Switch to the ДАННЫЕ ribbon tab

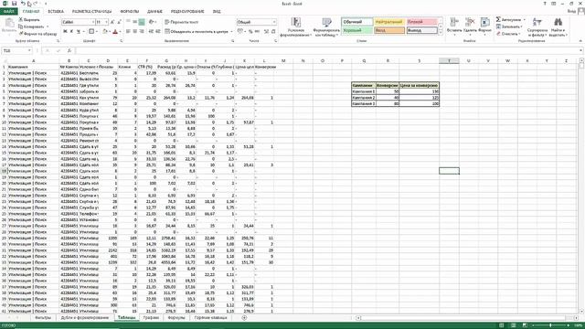(x=154, y=12)
